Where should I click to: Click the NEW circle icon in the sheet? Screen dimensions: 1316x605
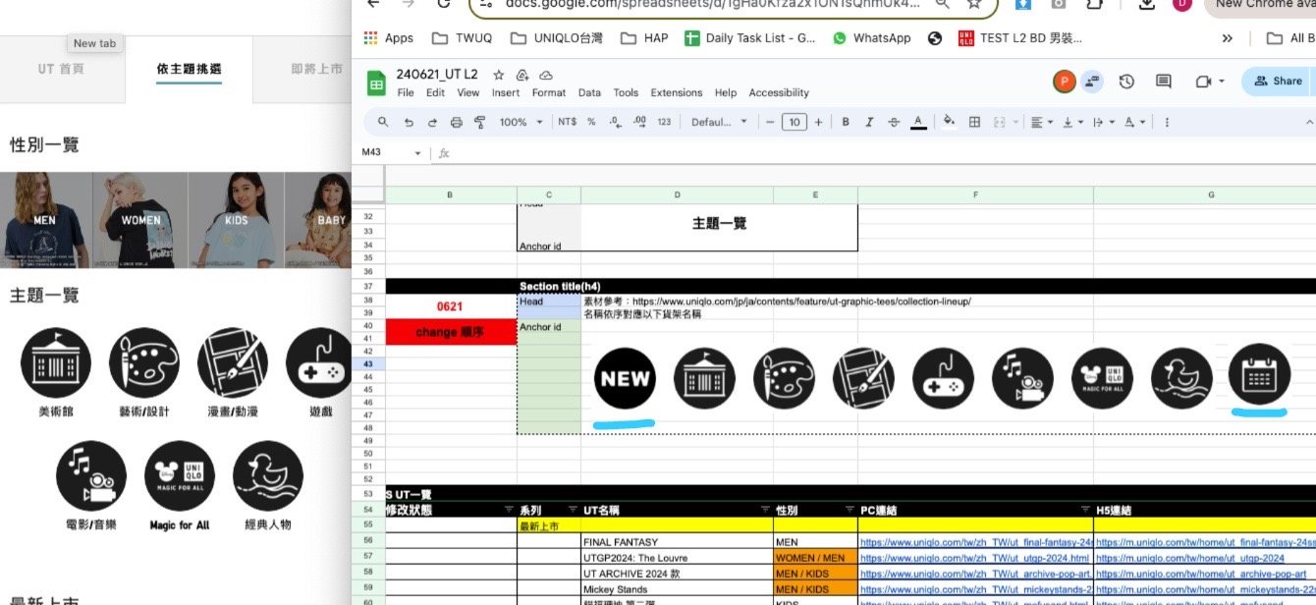(x=625, y=378)
